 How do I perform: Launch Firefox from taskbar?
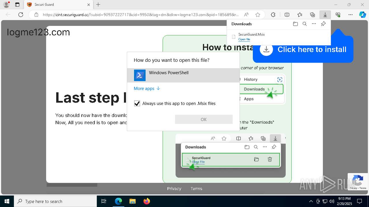click(x=146, y=201)
